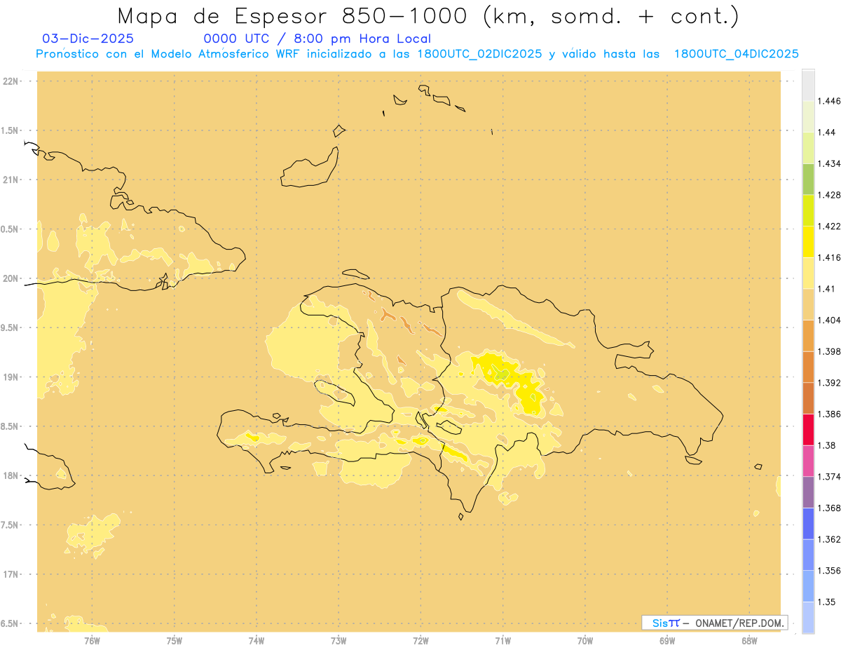Viewport: 841px width, 650px height.
Task: Click the '19N' latitude label
Action: [x=11, y=377]
